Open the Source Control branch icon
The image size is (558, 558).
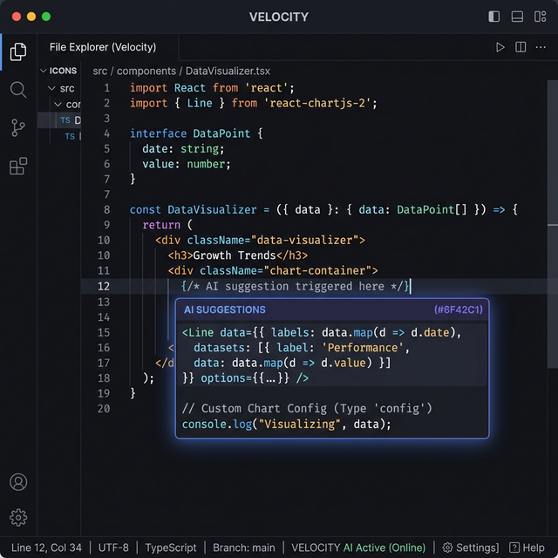pos(18,128)
